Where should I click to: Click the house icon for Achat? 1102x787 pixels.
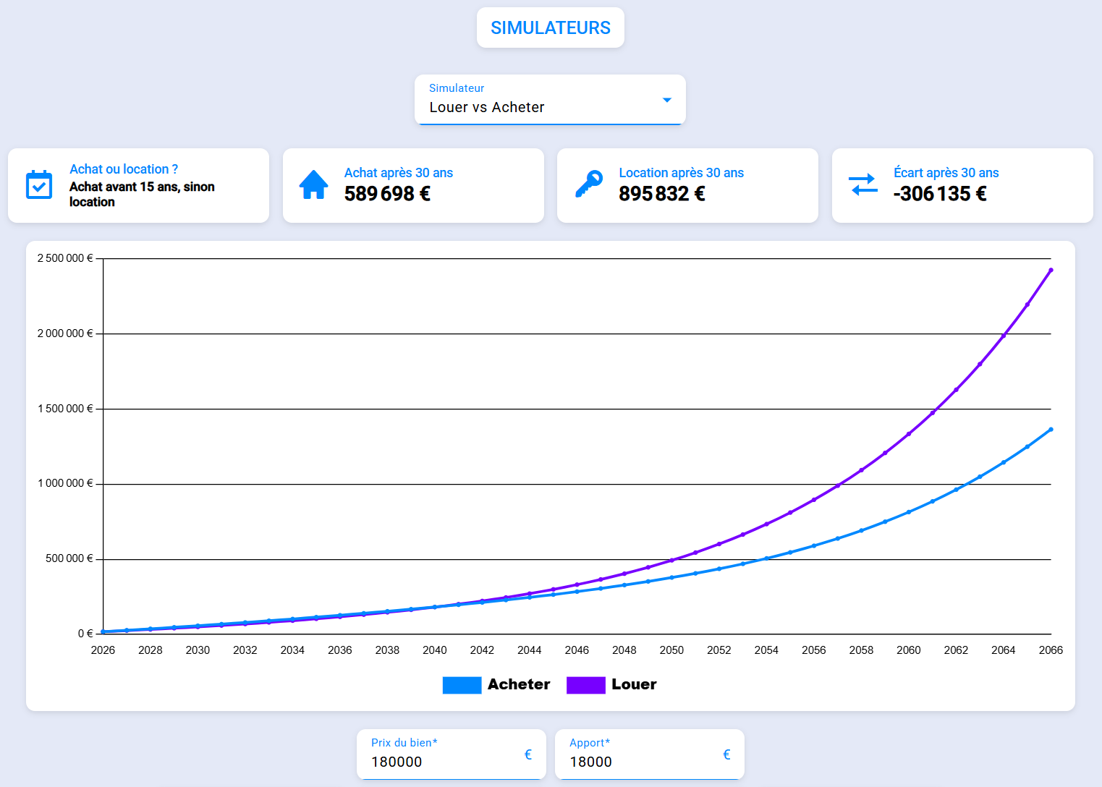pyautogui.click(x=314, y=185)
